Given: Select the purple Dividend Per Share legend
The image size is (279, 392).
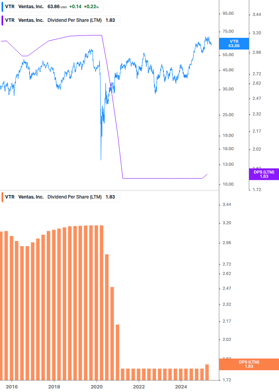Looking at the screenshot, I should tap(61, 21).
